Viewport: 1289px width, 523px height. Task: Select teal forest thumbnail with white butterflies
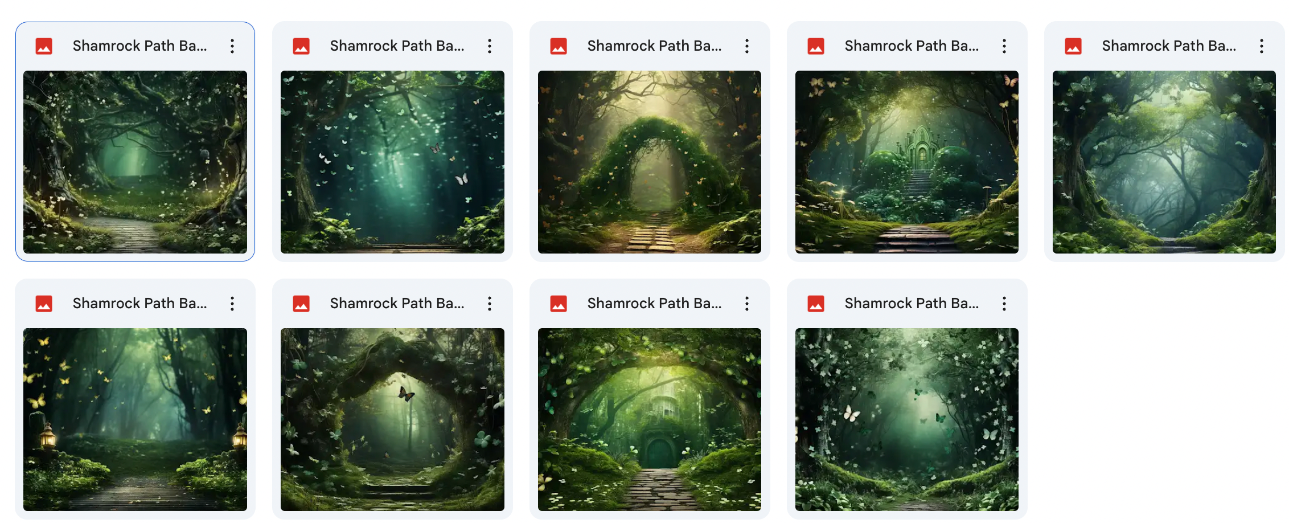point(392,162)
